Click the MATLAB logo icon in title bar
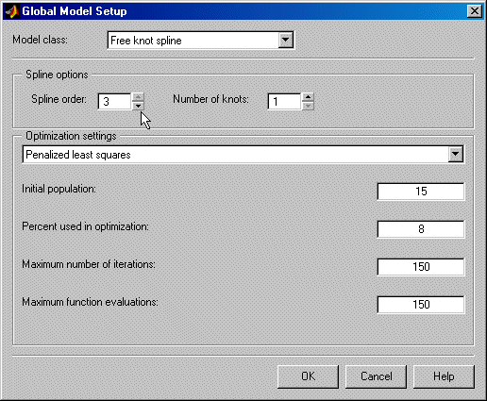This screenshot has height=401, width=487. tap(12, 11)
